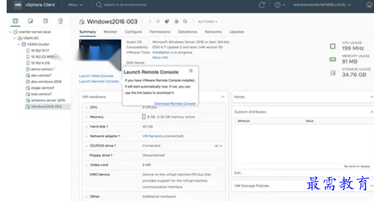Click the VM console preview thumbnail
Image resolution: width=374 pixels, height=201 pixels.
(x=100, y=54)
